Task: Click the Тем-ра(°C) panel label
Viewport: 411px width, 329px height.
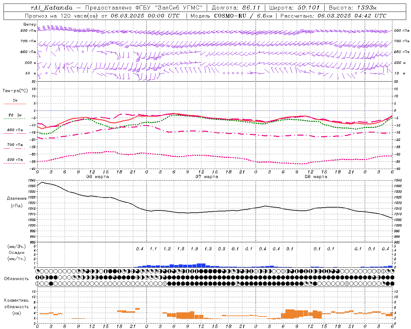Action: [15, 91]
